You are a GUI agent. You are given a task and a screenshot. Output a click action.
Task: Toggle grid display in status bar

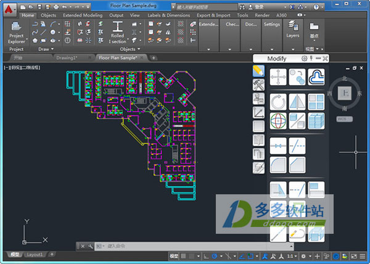click(x=183, y=256)
